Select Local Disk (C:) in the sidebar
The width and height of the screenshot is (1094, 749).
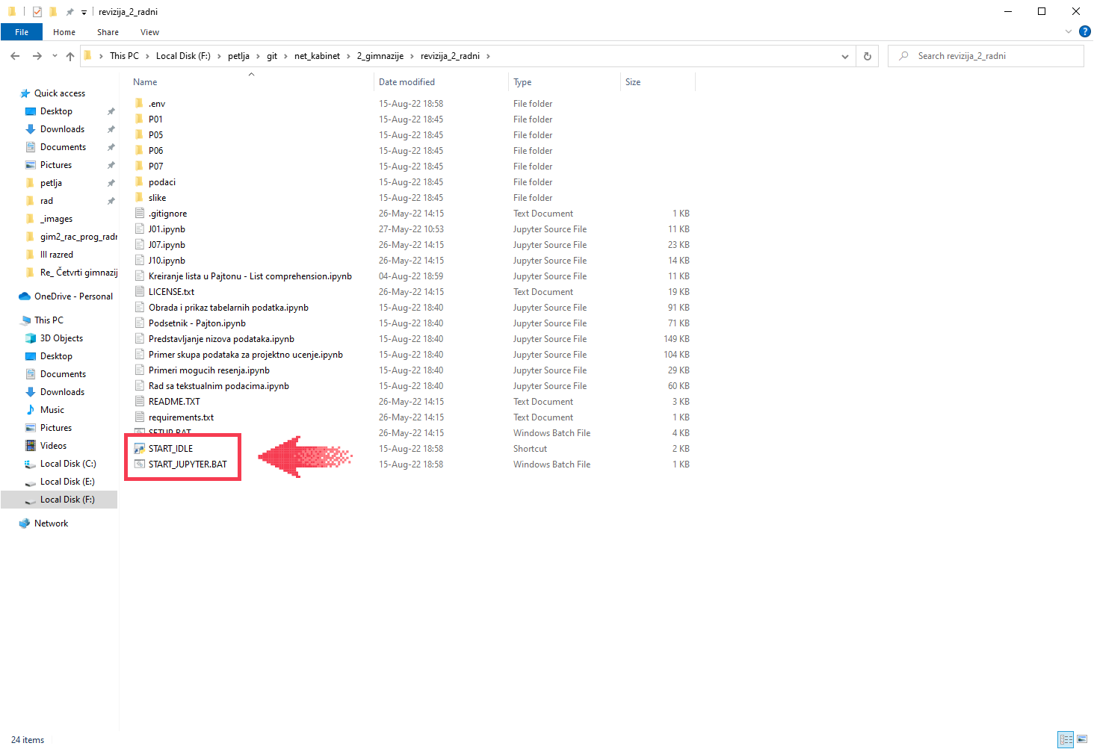(x=67, y=464)
